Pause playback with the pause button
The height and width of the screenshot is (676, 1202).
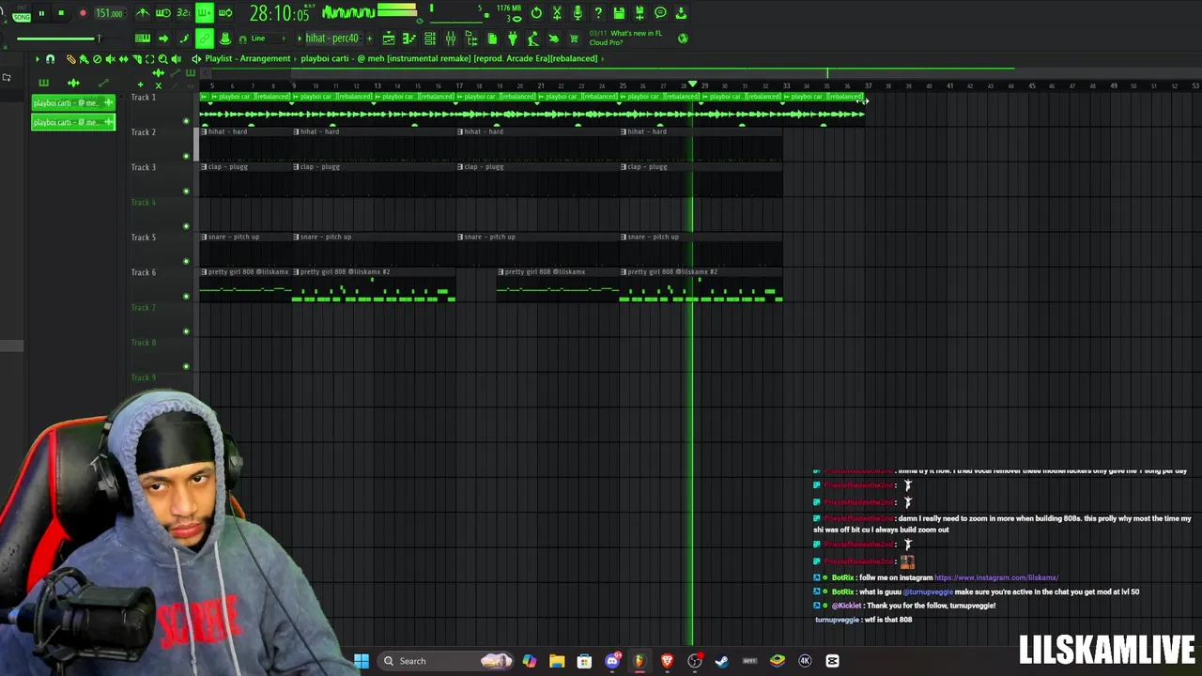click(x=41, y=13)
